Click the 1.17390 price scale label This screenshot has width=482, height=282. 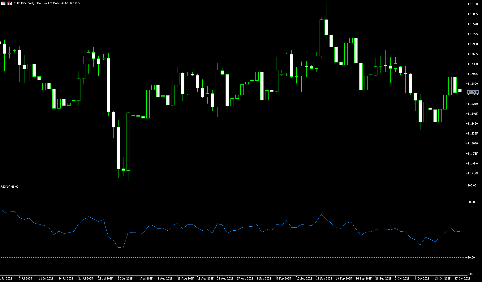point(472,64)
